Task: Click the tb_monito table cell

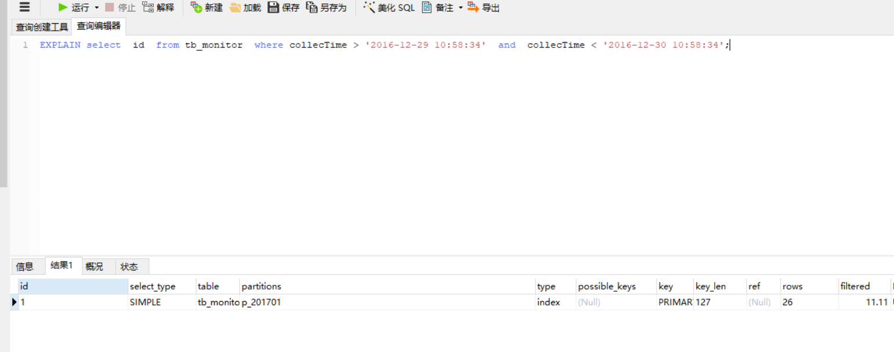Action: point(218,302)
